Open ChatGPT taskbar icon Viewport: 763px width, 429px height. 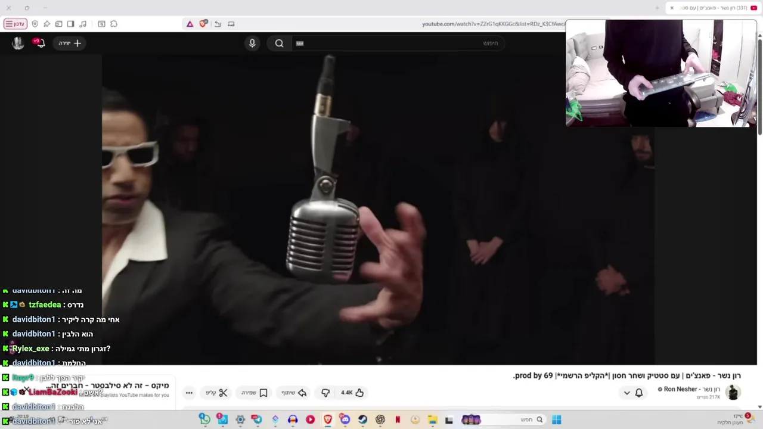pos(380,419)
